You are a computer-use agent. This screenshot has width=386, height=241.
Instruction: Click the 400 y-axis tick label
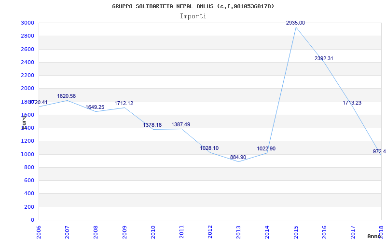30,194
